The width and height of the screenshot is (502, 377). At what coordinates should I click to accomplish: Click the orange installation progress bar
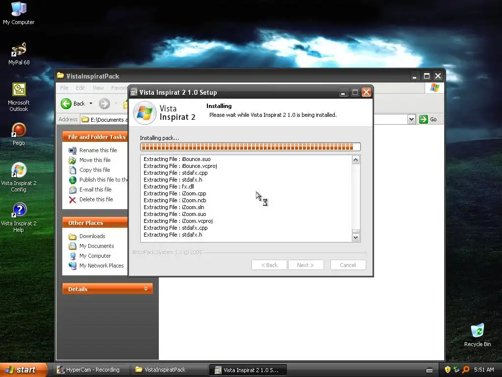click(251, 147)
